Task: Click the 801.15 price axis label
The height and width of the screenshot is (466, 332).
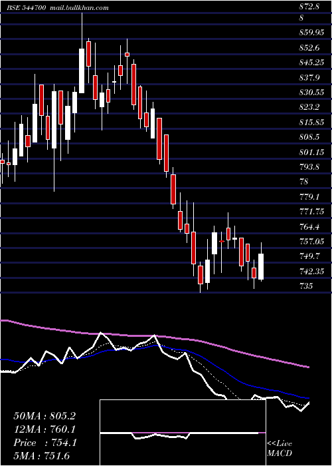Action: pos(311,152)
